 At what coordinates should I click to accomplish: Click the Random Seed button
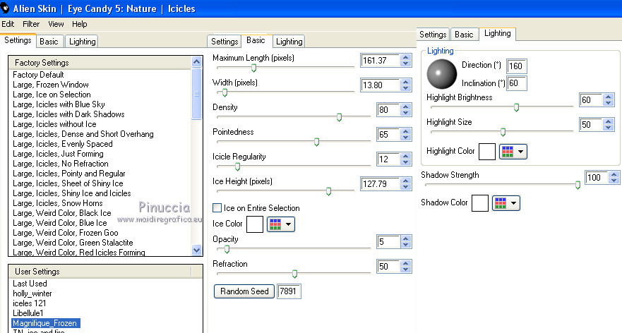coord(244,291)
